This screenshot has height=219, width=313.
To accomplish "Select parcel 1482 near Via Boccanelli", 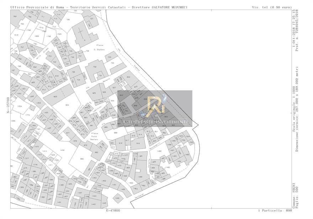I will tap(159, 151).
